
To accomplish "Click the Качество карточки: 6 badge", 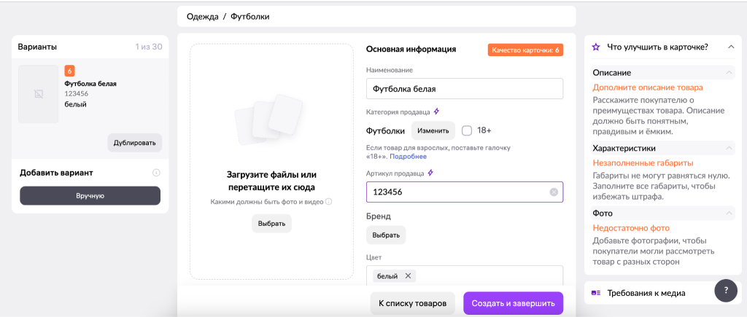I will [525, 50].
